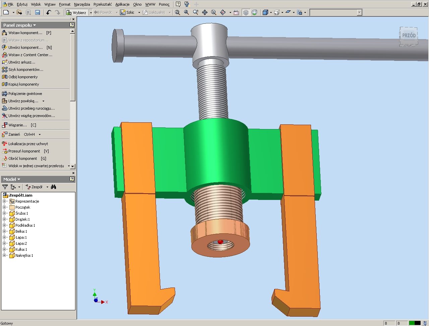Click the Zoom All toolbar icon
The height and width of the screenshot is (326, 429).
pyautogui.click(x=178, y=12)
